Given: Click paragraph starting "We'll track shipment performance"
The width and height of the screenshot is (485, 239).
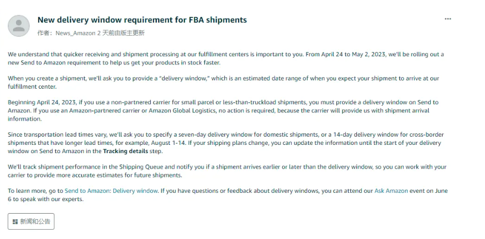Looking at the screenshot, I should point(227,171).
